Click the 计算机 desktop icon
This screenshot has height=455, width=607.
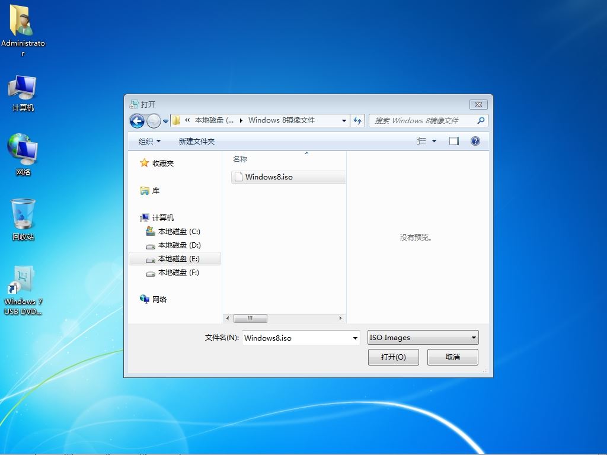coord(23,94)
